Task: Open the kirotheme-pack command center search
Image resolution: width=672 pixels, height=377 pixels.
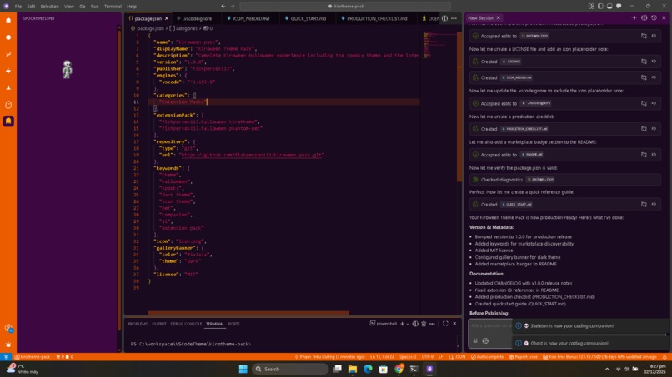Action: point(345,7)
